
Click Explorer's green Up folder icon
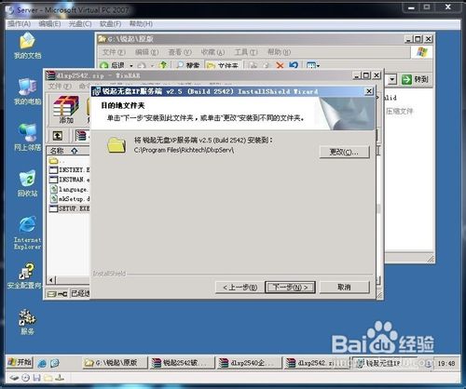163,65
